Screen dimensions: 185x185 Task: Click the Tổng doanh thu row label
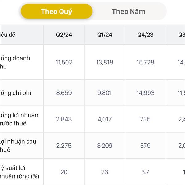point(15,62)
